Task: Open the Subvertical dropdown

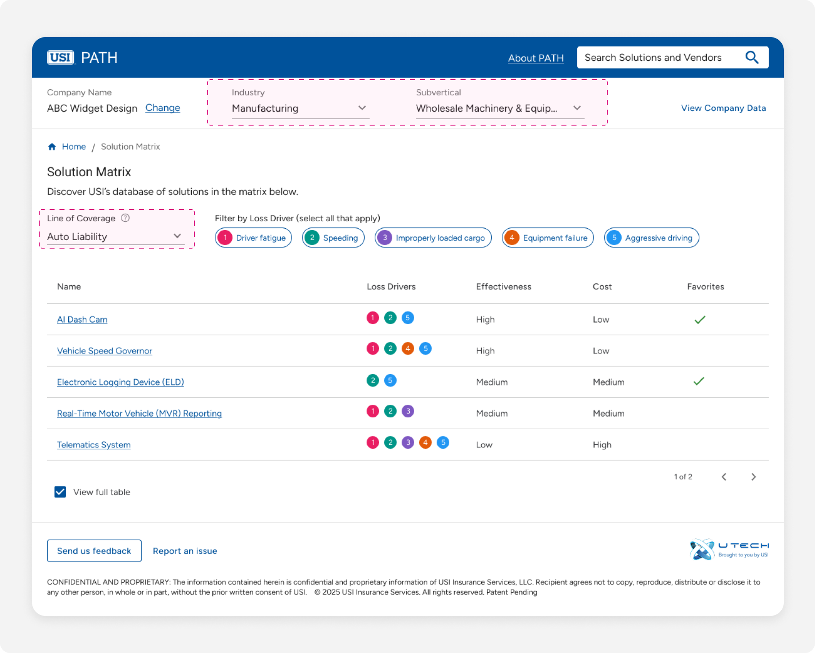Action: click(500, 108)
